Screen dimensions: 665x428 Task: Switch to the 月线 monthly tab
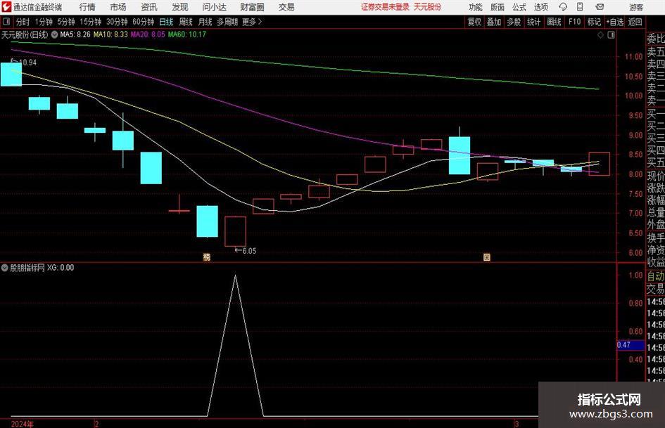coord(205,22)
